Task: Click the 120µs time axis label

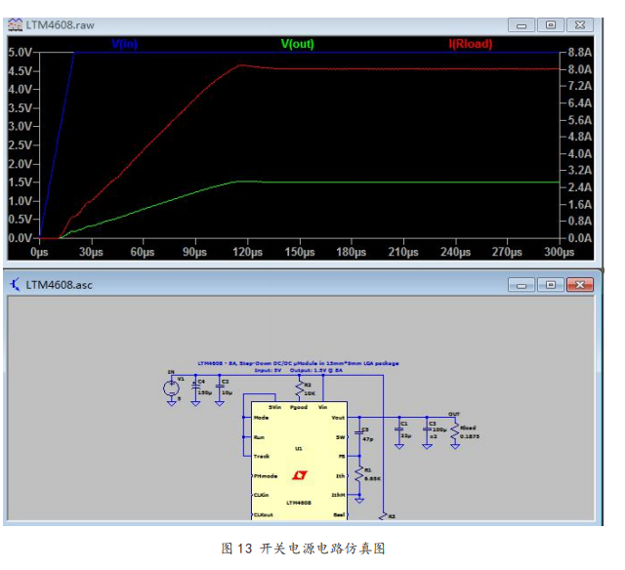Action: coord(247,252)
